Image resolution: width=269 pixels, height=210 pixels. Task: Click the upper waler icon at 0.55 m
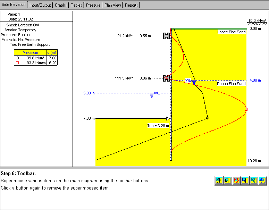point(167,36)
